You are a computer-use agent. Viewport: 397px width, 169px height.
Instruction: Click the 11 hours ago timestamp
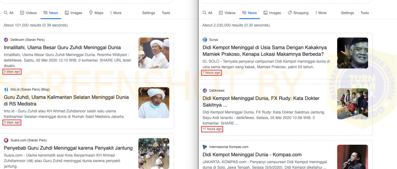pos(212,129)
